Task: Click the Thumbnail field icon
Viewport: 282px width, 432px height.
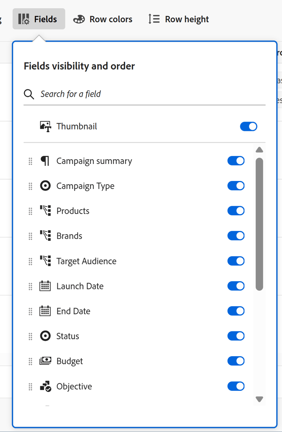Action: pyautogui.click(x=45, y=126)
